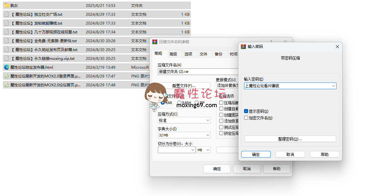378x196 pixels.
Task: Close the 输入密码 dialog
Action: coord(337,46)
